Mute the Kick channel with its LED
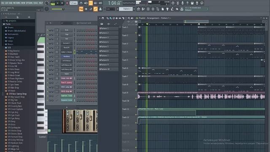270x152 pixels. coord(48,30)
